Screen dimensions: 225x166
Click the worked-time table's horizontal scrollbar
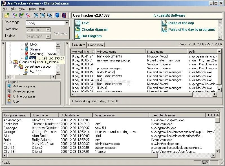[144, 94]
